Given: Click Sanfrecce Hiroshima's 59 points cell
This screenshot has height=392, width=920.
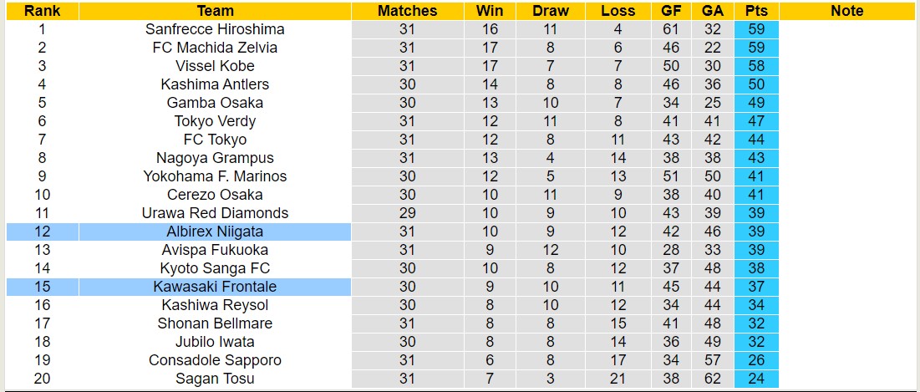Looking at the screenshot, I should pyautogui.click(x=757, y=29).
